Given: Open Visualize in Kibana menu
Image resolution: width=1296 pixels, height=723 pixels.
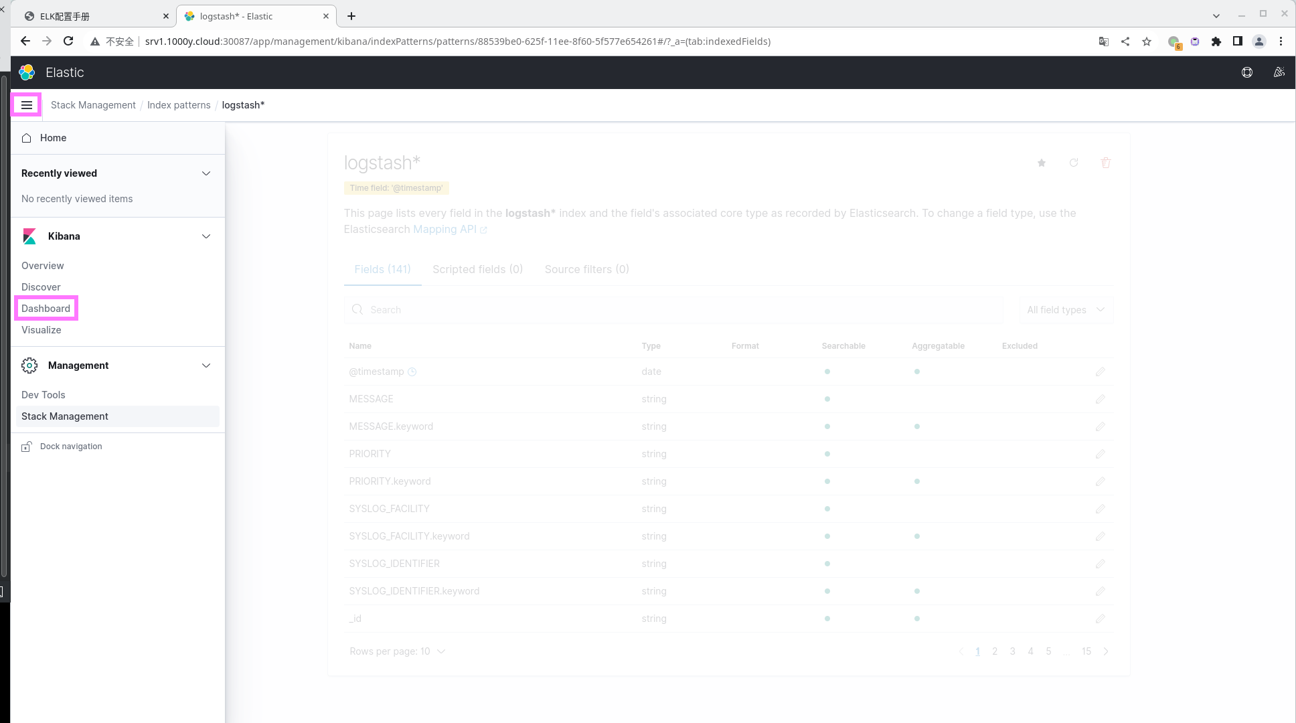Looking at the screenshot, I should 42,330.
